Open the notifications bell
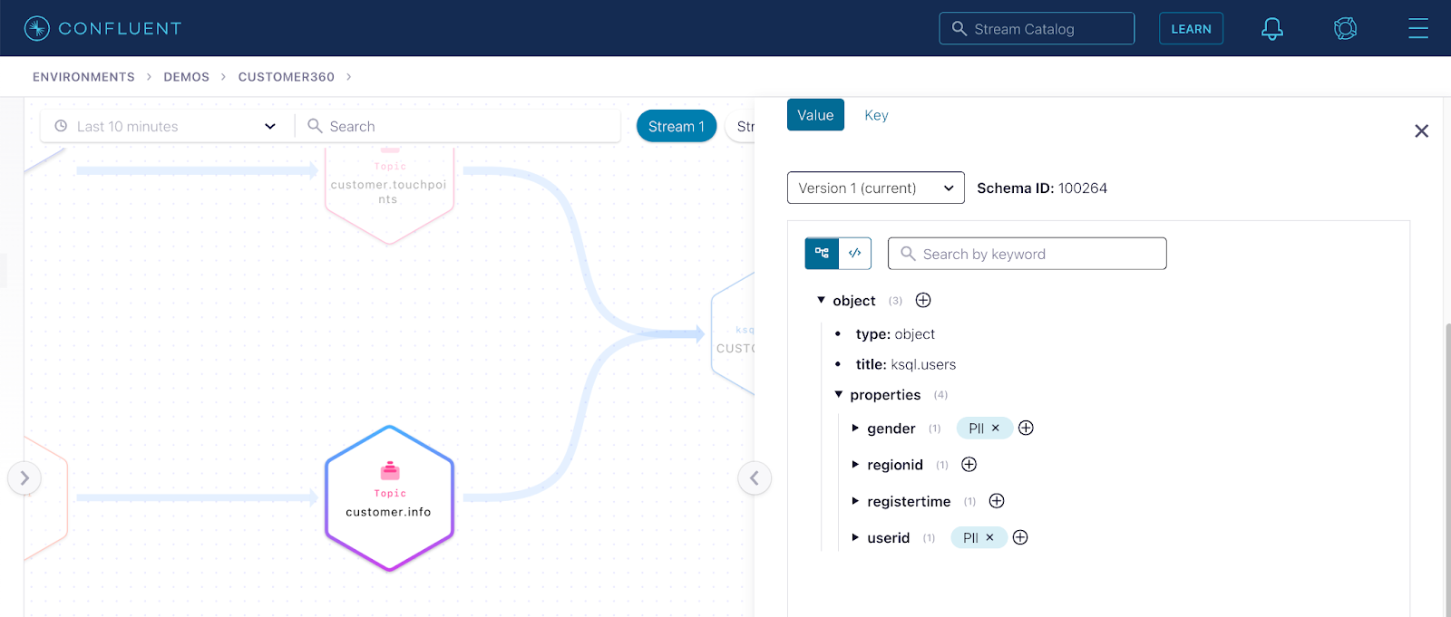The image size is (1451, 617). coord(1272,29)
